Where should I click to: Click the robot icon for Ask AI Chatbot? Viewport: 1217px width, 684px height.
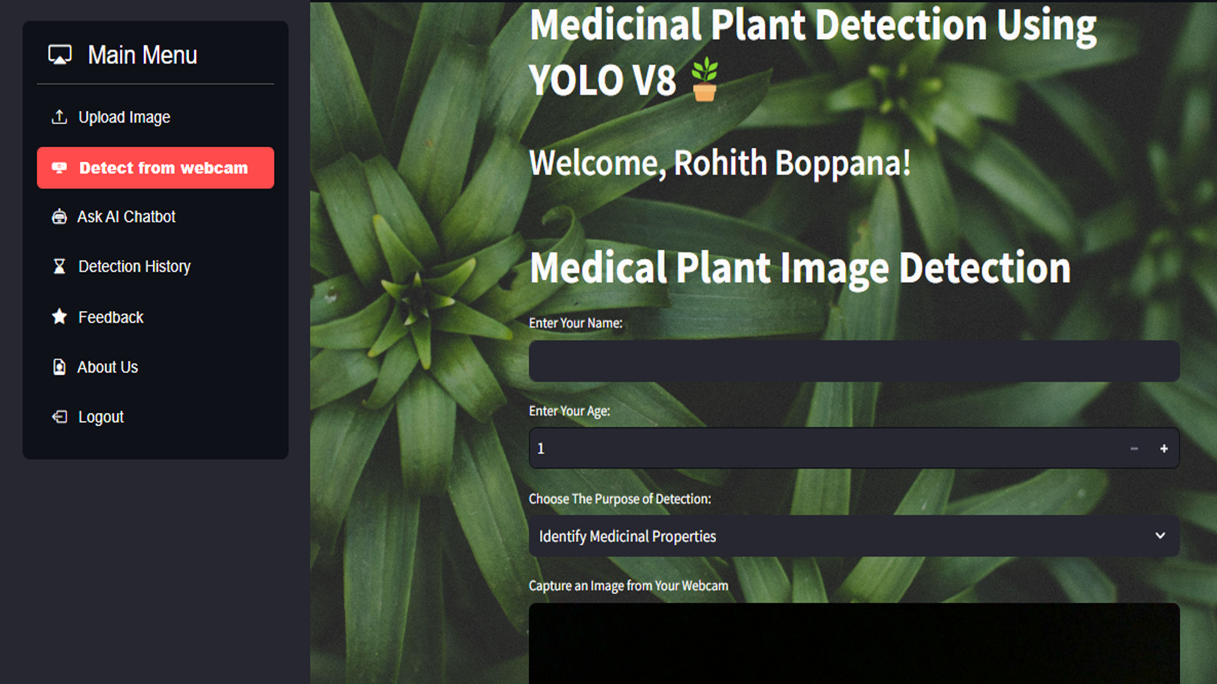[x=59, y=216]
